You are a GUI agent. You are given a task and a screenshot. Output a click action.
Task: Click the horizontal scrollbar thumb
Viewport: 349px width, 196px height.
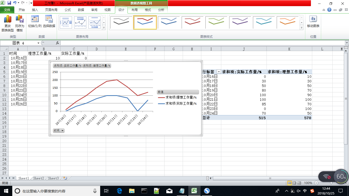[x=270, y=178]
